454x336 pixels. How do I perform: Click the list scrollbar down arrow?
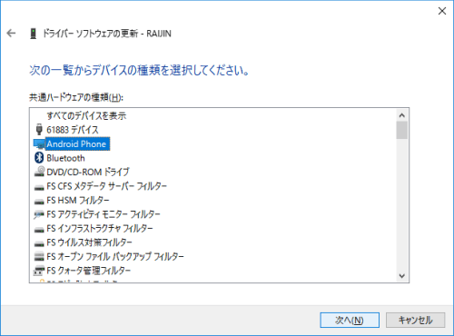[402, 276]
